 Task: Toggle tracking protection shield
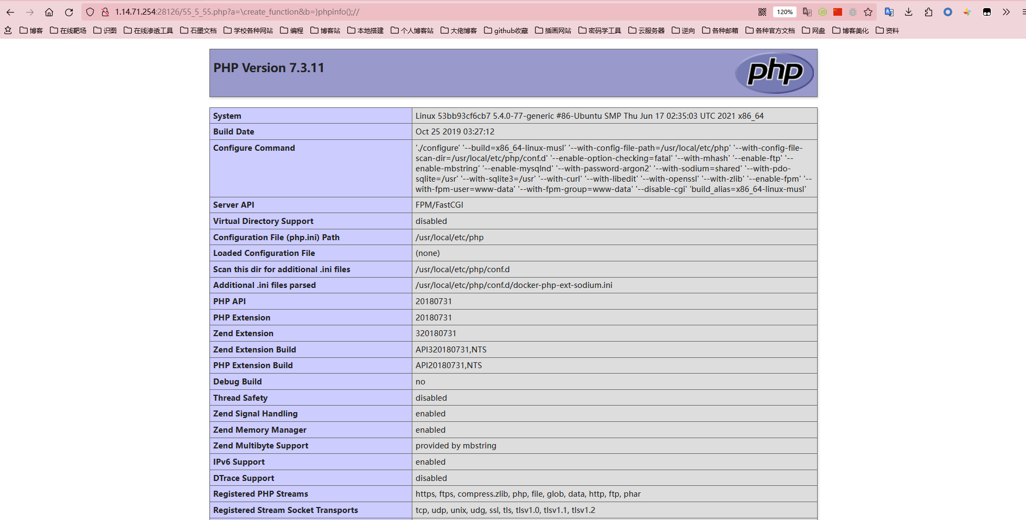90,12
